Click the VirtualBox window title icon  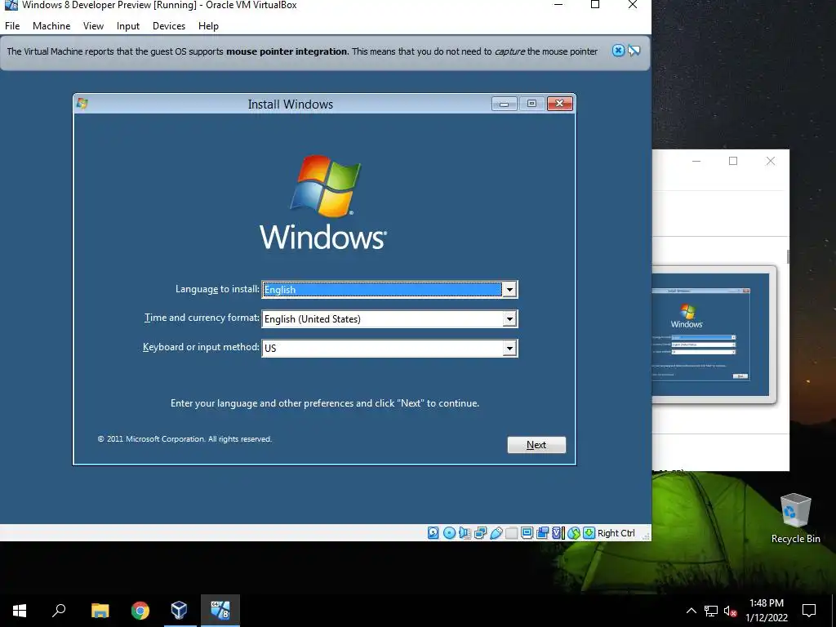[x=11, y=5]
